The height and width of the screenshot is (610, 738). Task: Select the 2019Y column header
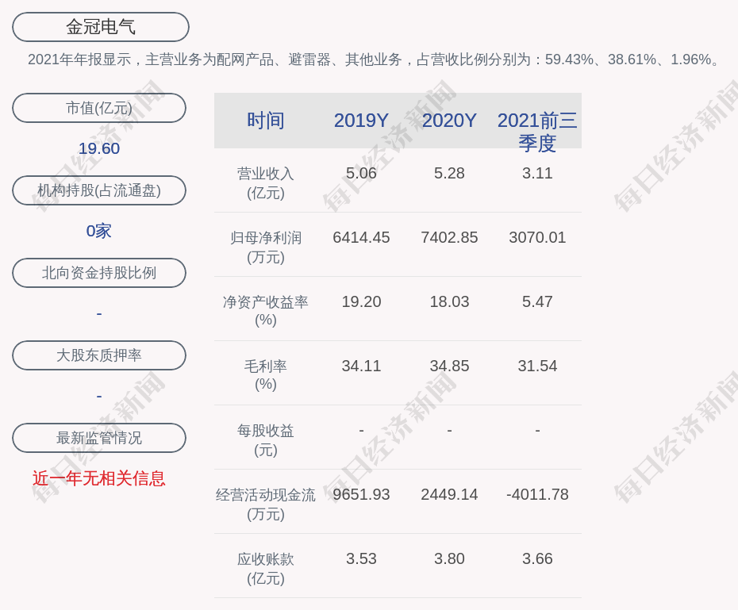coord(361,121)
